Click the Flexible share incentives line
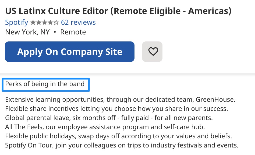 pos(116,109)
